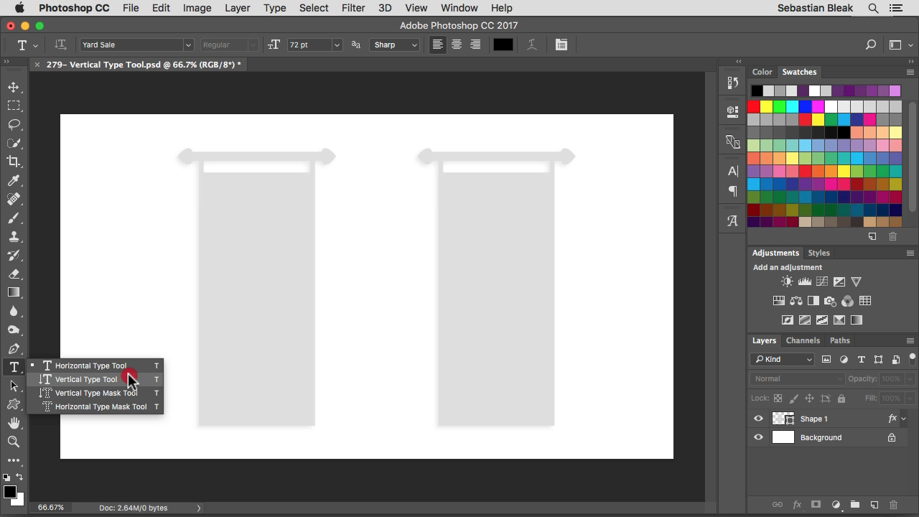Open the Sharp anti-aliasing dropdown
919x517 pixels.
pos(414,45)
